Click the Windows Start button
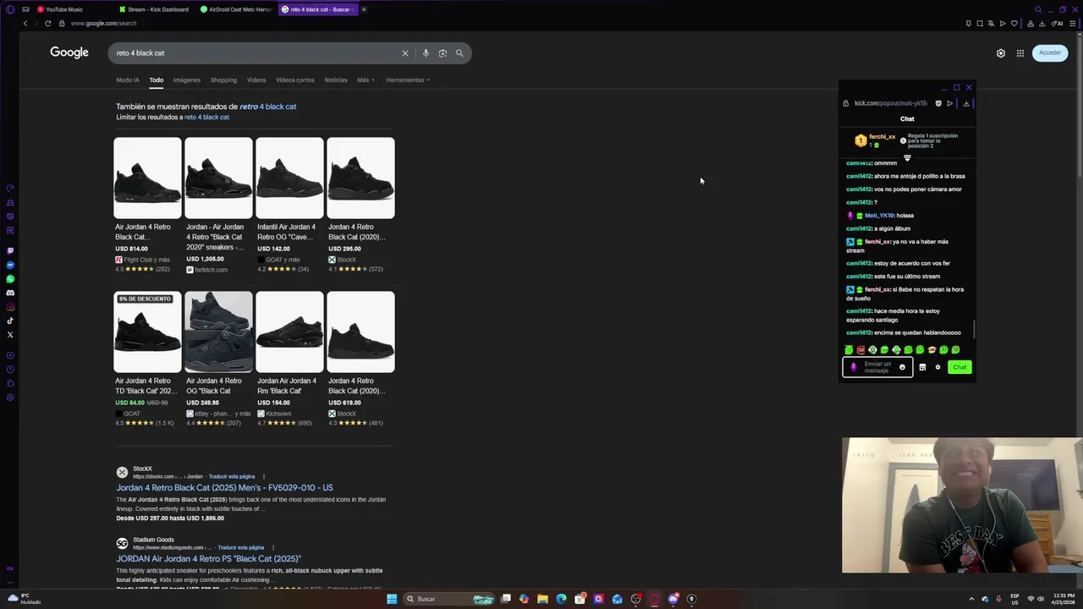 coord(392,599)
